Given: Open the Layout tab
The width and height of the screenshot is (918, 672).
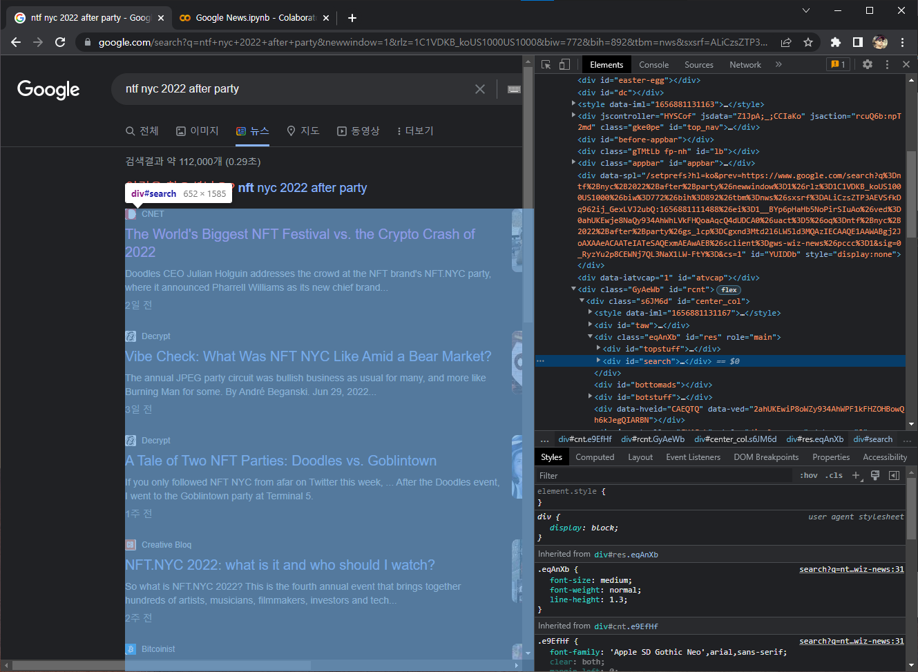Looking at the screenshot, I should coord(640,457).
